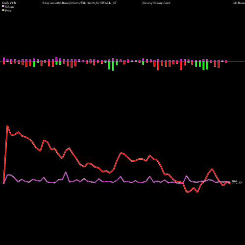Select the 'Price' legend label
Viewport: 245px width, 245px height.
pos(8,11)
